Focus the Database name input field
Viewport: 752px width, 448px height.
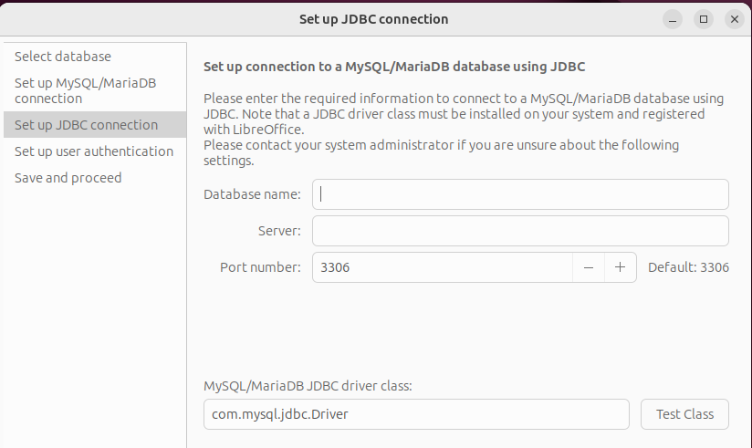(520, 194)
